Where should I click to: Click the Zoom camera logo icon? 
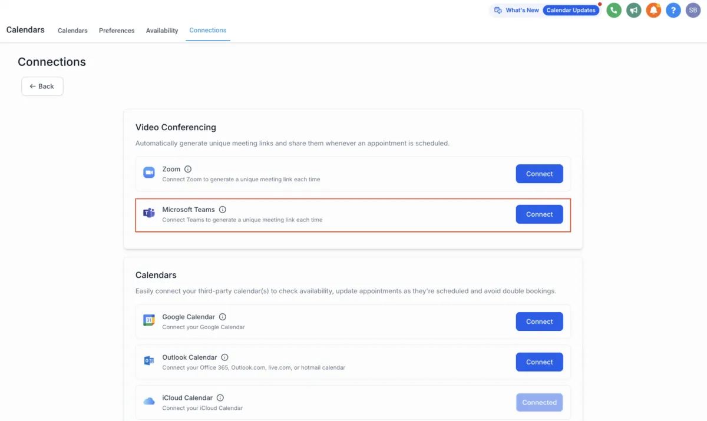[149, 173]
